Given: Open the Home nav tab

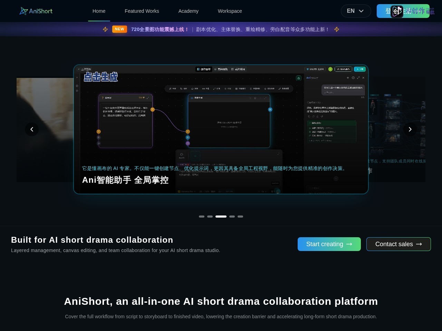Looking at the screenshot, I should [99, 11].
